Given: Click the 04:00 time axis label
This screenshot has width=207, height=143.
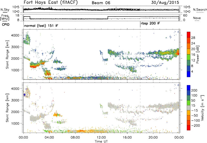Looking at the screenshot, I should (x=49, y=138).
